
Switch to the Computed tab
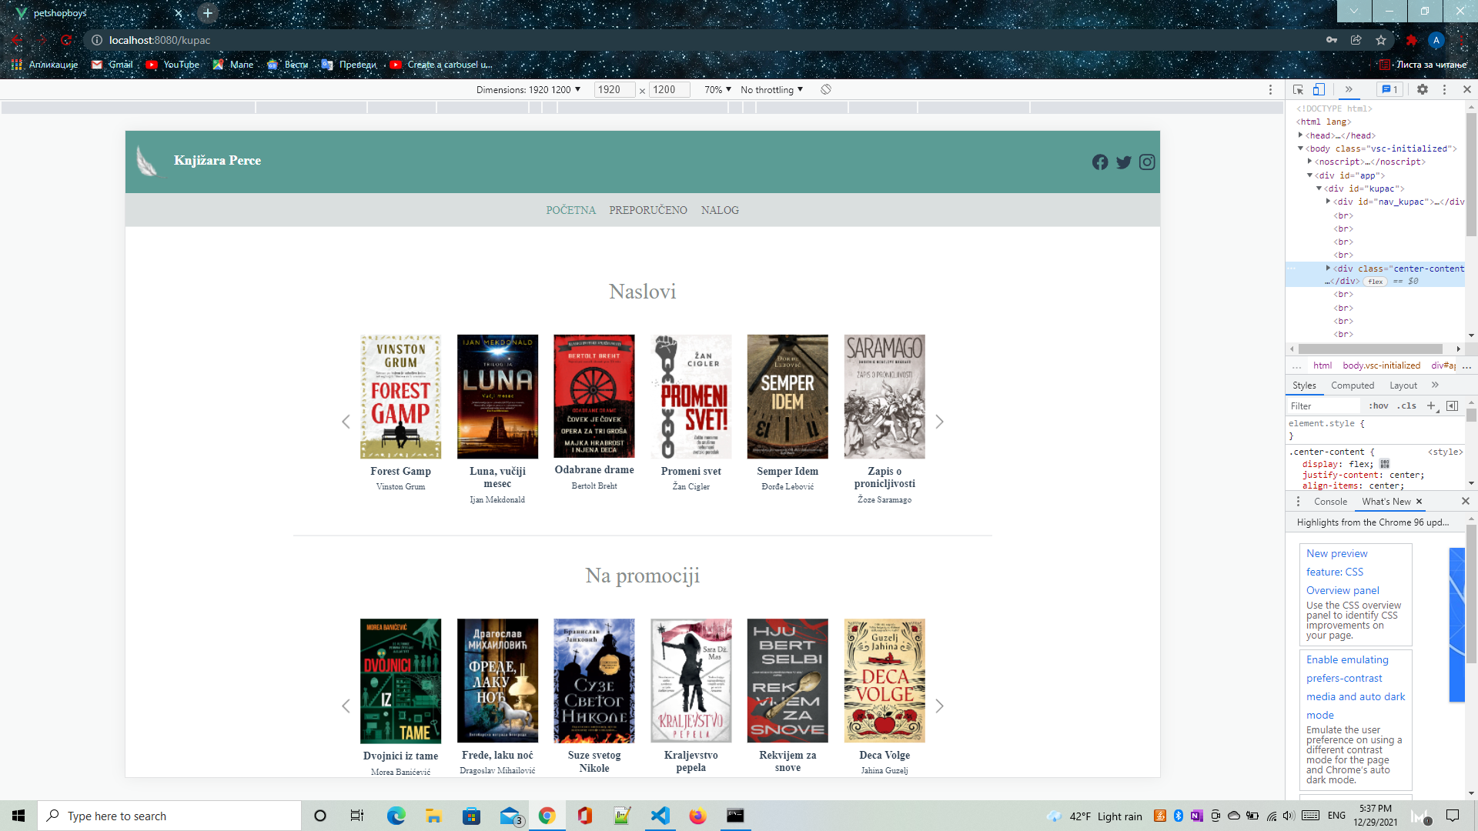click(1353, 385)
